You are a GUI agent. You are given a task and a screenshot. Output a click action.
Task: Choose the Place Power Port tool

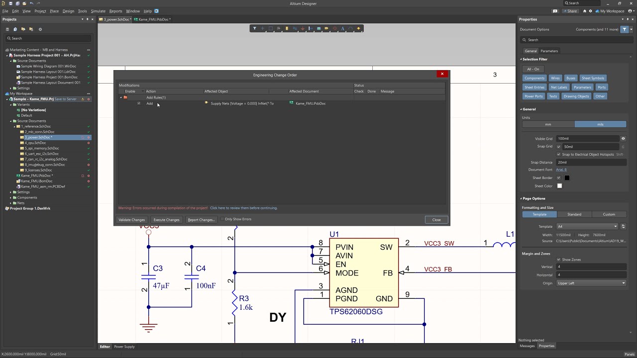pos(302,28)
